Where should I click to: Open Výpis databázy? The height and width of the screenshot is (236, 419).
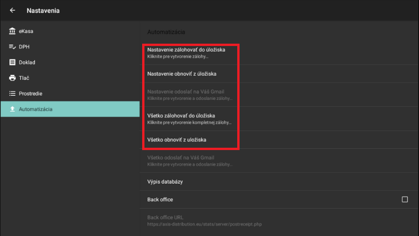tap(165, 182)
